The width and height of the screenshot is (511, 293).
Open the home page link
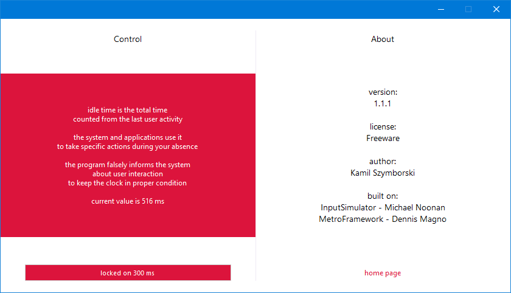pyautogui.click(x=383, y=273)
